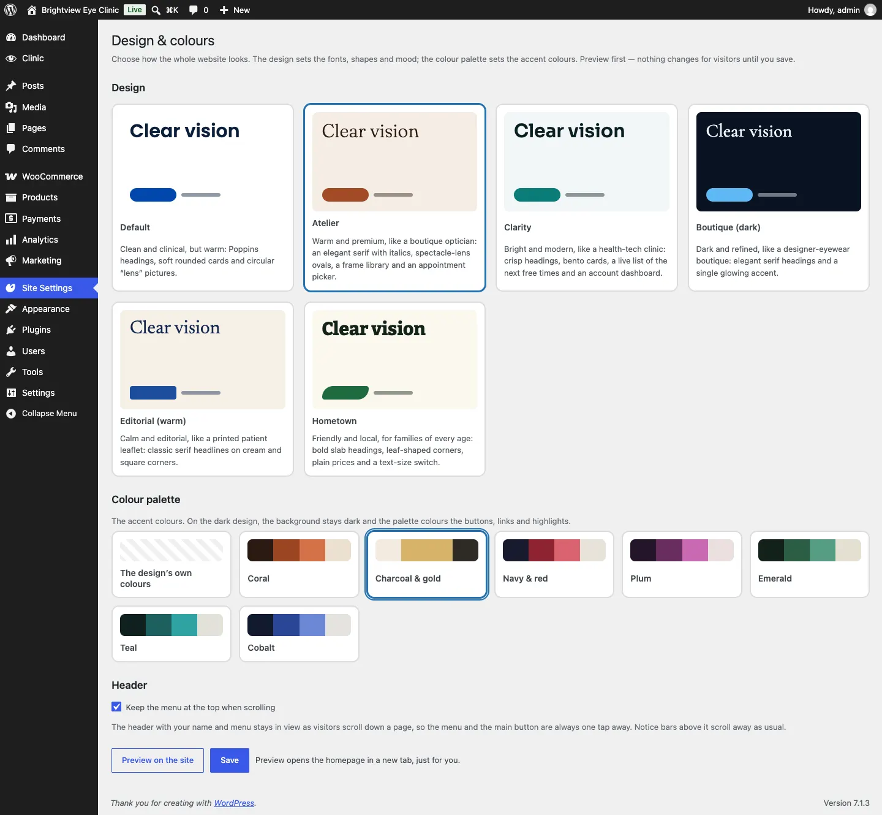Collapse the admin sidebar menu
This screenshot has height=815, width=882.
[x=49, y=414]
